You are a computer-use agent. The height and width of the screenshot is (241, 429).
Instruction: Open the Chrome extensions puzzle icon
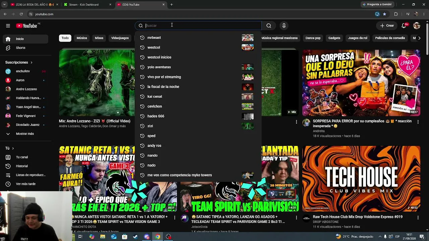(x=396, y=14)
